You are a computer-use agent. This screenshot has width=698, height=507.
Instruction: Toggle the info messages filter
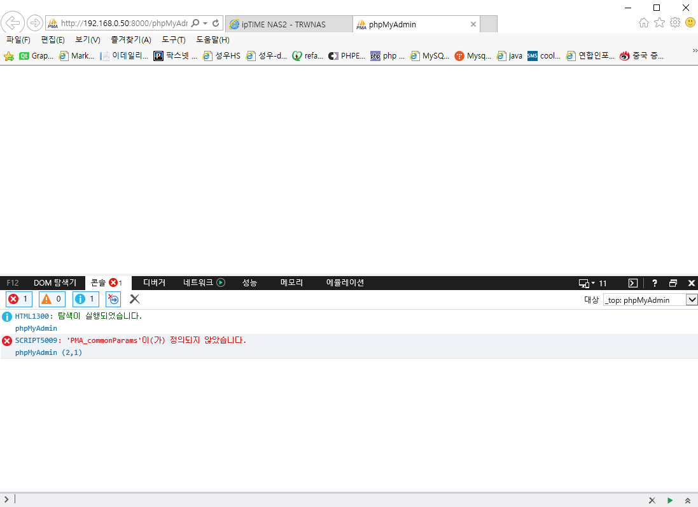tap(86, 299)
